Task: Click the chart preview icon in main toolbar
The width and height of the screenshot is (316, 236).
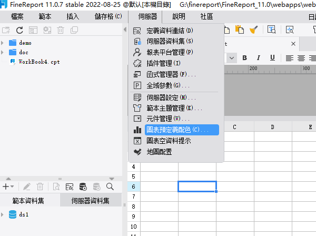Action: coord(290,29)
